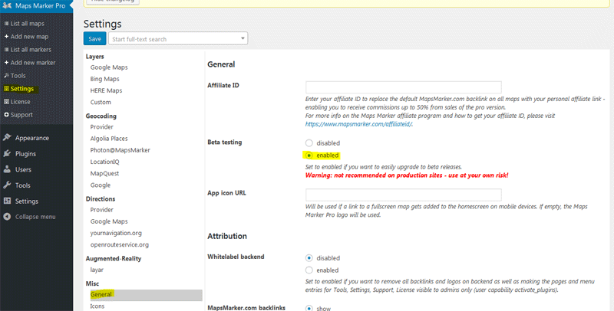The image size is (614, 311).
Task: Open List all markers menu entry
Action: [x=31, y=50]
